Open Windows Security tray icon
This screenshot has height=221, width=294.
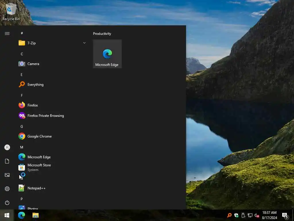tap(236, 215)
